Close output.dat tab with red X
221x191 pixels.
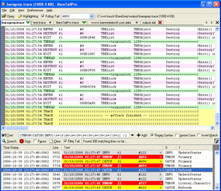(160, 22)
